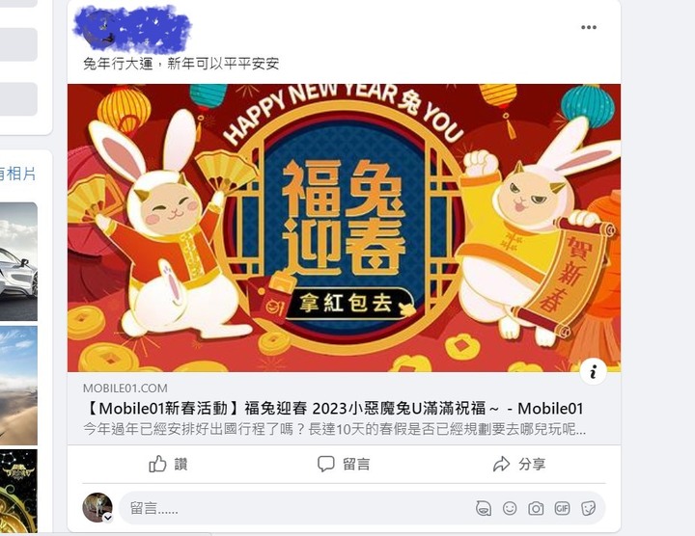
Task: Open the sports car photo thumbnail
Action: (18, 261)
